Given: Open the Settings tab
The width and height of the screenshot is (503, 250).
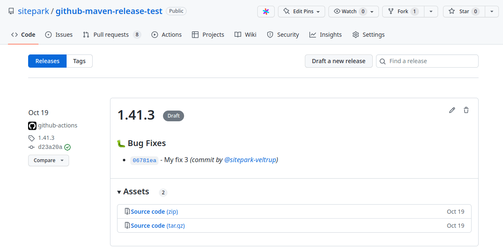Looking at the screenshot, I should coord(373,35).
